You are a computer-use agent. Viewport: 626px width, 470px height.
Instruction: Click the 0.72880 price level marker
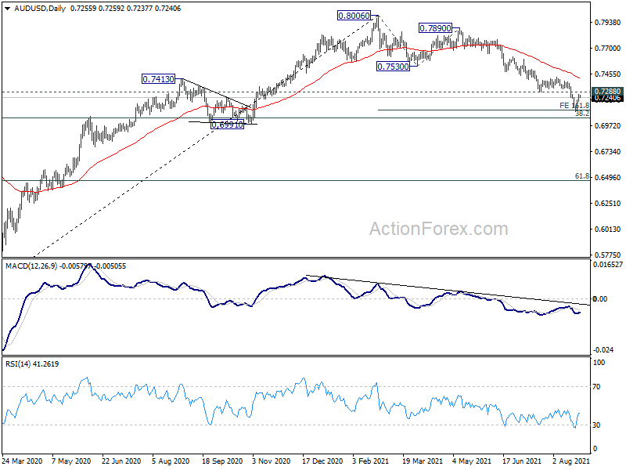click(608, 92)
